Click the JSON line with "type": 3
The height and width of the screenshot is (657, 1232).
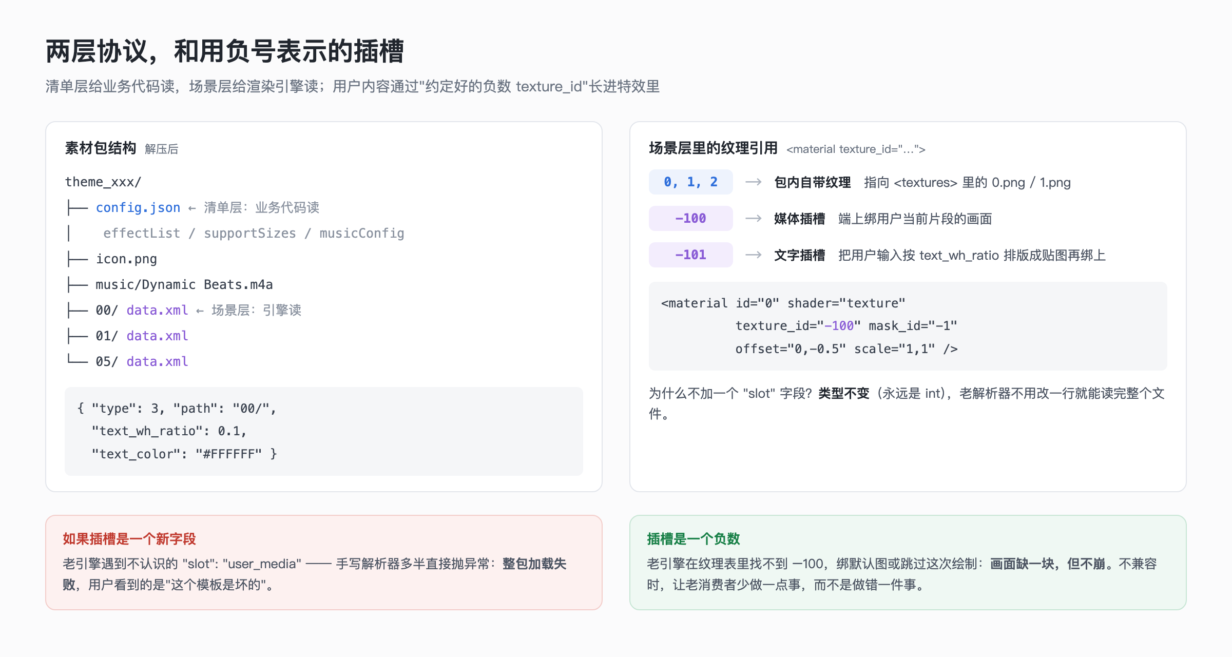point(177,408)
